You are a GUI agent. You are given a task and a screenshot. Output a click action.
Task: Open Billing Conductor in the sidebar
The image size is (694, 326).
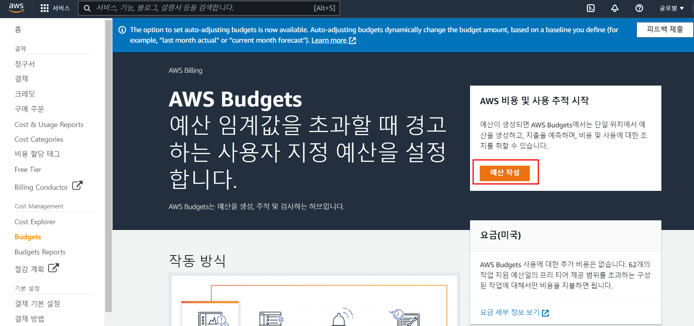(x=41, y=187)
